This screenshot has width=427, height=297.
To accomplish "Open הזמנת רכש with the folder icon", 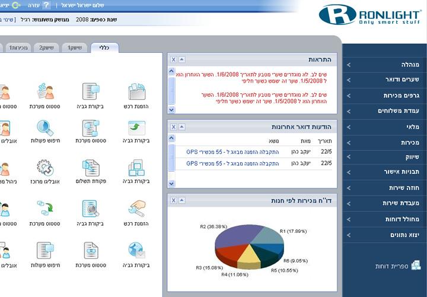I will (136, 92).
